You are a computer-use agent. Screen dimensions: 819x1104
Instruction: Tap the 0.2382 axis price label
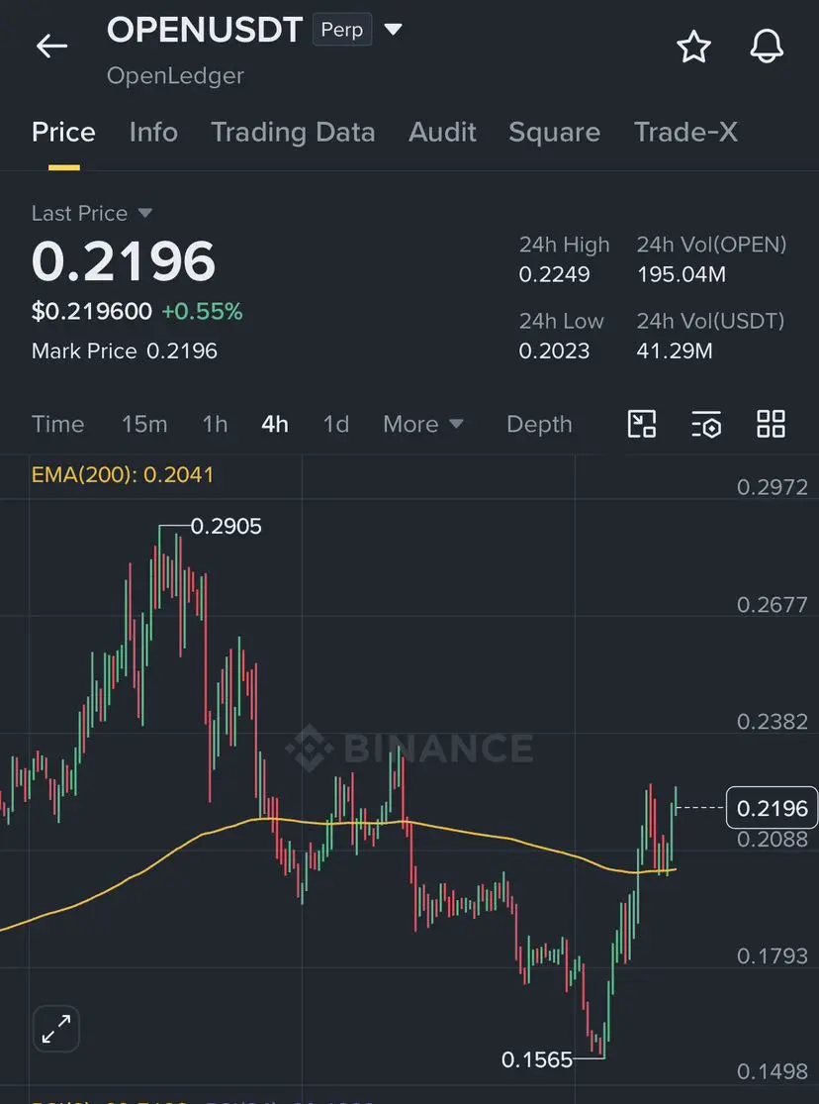click(x=772, y=722)
